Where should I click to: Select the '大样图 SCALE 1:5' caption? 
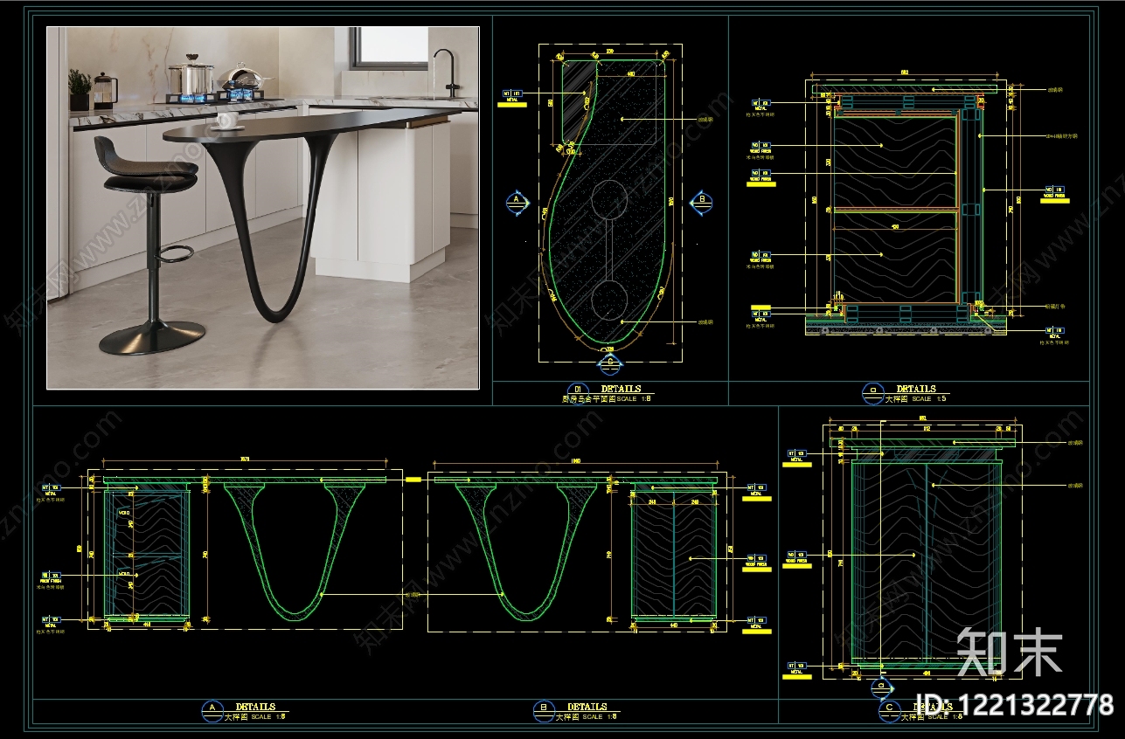tap(916, 398)
